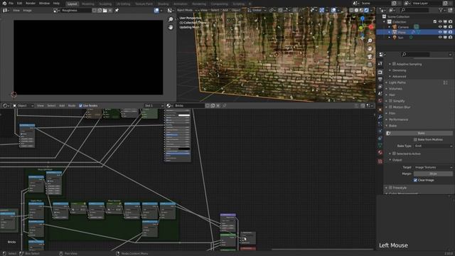Open the Target Image Textures dropdown
455x256 pixels.
pos(433,167)
